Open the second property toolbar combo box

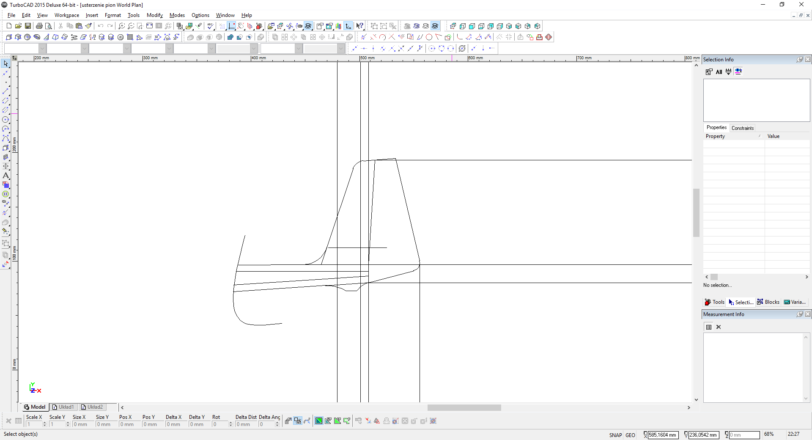[85, 49]
